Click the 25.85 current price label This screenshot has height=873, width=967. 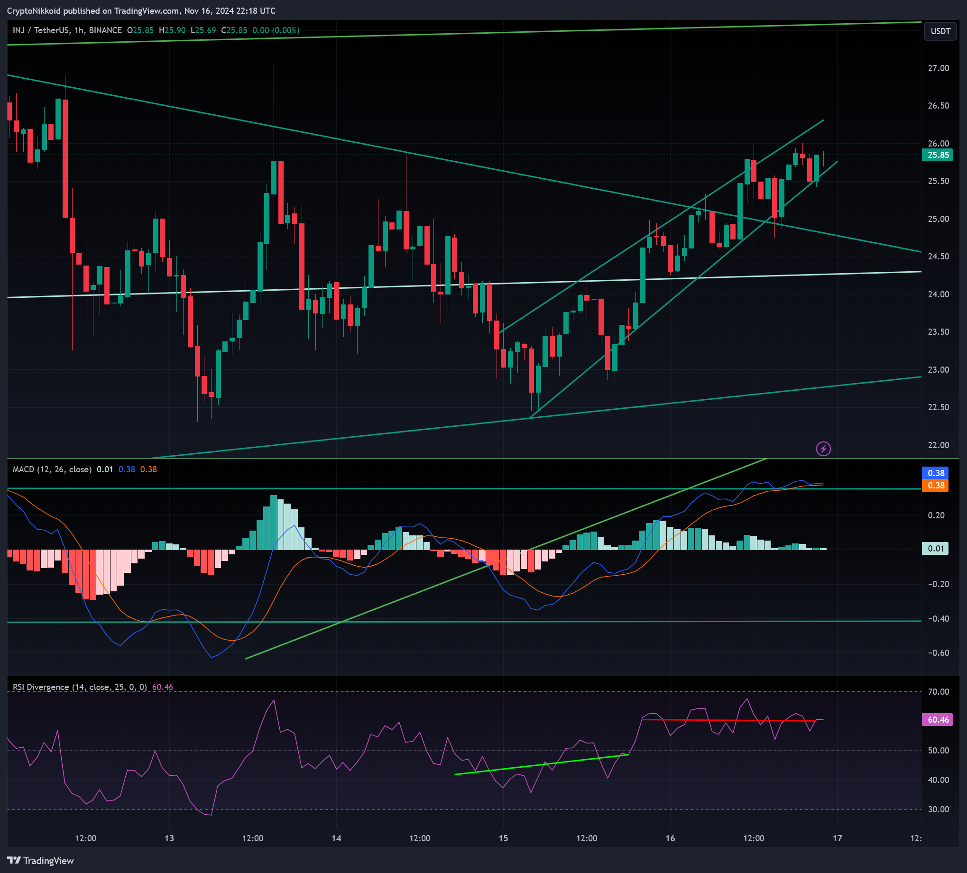click(938, 155)
